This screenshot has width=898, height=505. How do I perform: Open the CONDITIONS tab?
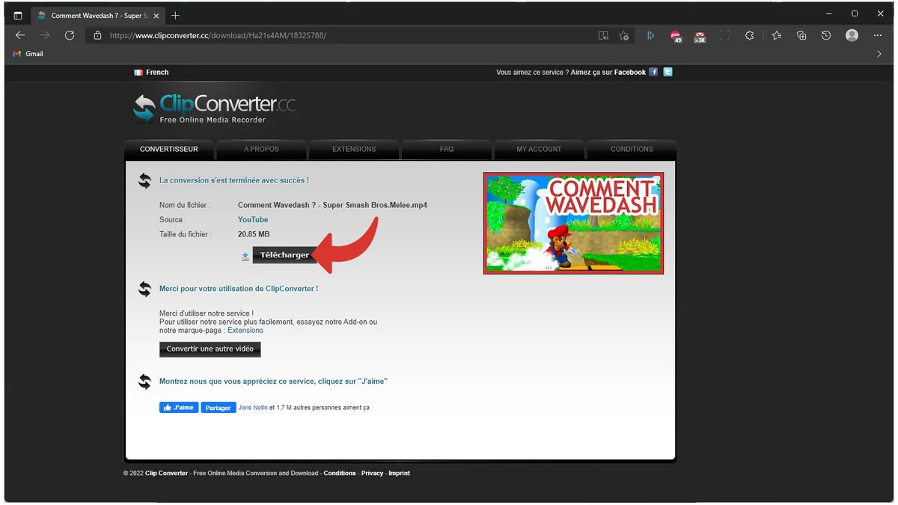pos(632,149)
